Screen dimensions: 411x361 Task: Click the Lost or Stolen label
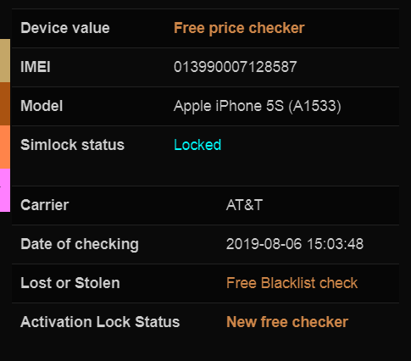70,283
